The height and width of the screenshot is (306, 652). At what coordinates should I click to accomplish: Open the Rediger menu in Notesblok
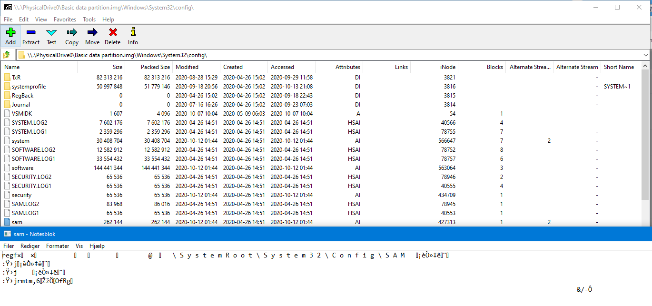pos(30,246)
